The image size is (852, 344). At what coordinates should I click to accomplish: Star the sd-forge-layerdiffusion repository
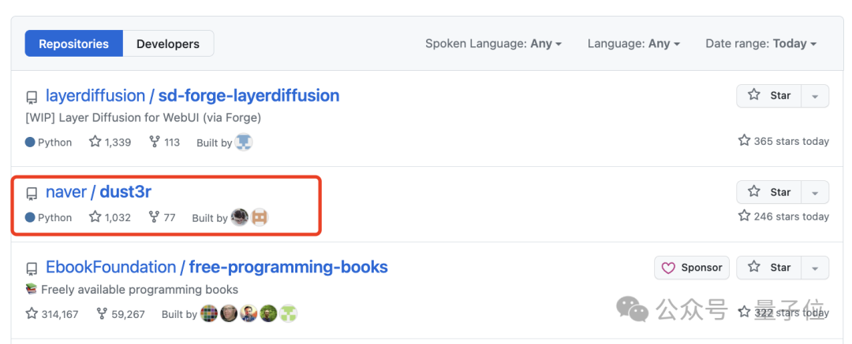coord(769,95)
